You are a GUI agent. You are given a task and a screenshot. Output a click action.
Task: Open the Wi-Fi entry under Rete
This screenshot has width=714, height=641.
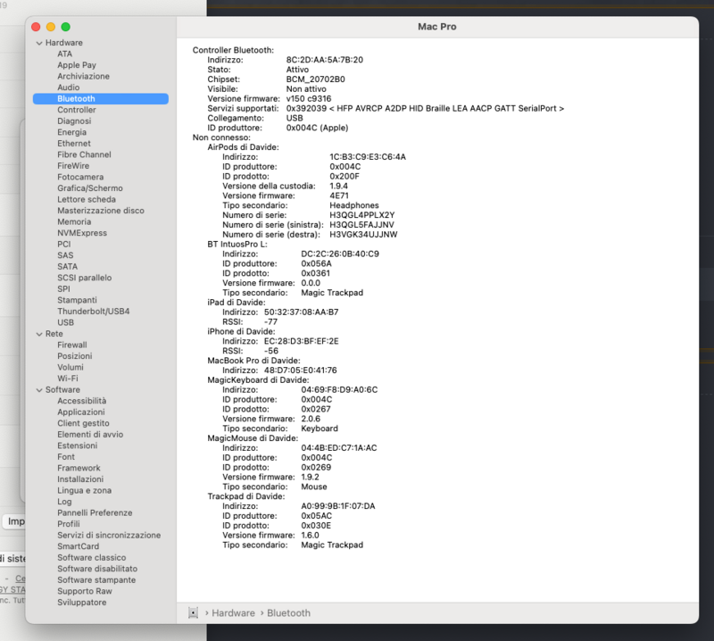click(x=68, y=379)
